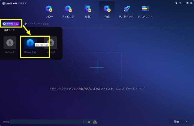Open the skin (shirt) icon in title bar
Screen dimensions: 194x126
[x=177, y=3]
